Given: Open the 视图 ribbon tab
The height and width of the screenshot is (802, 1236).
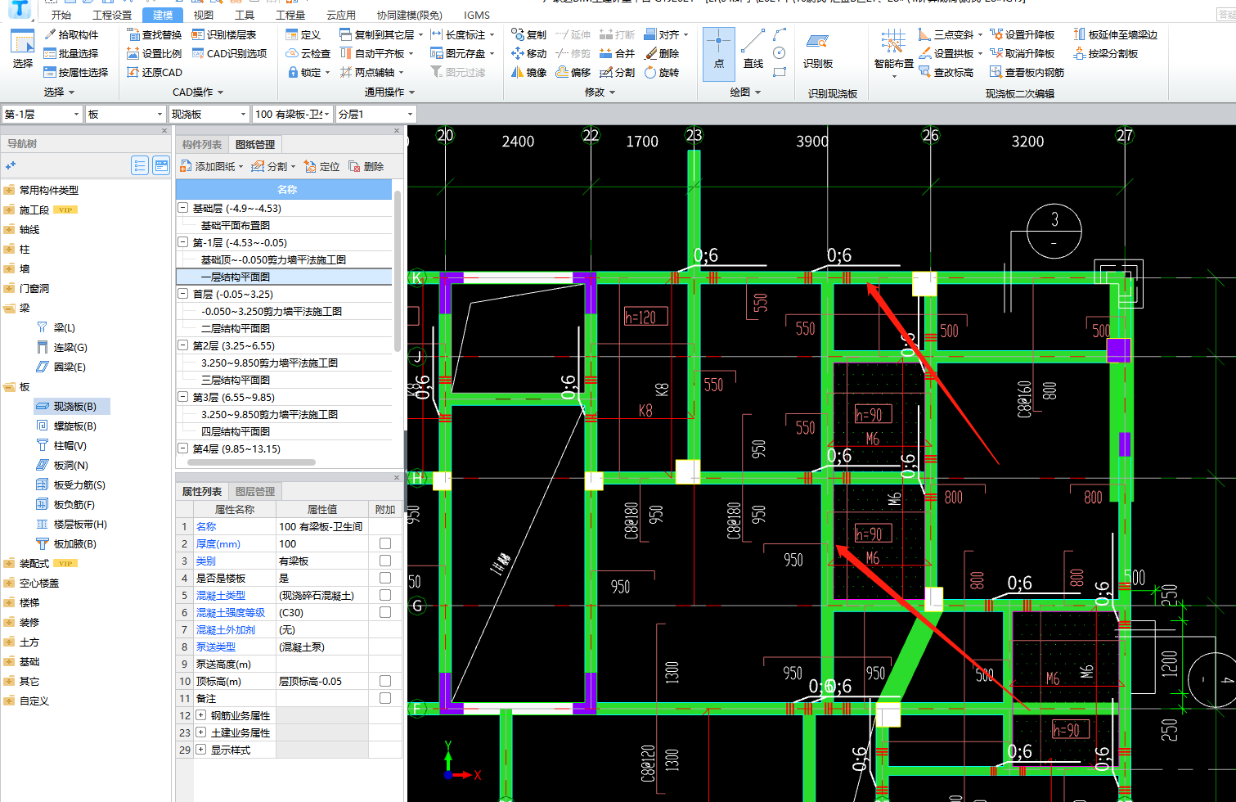Looking at the screenshot, I should coord(204,15).
